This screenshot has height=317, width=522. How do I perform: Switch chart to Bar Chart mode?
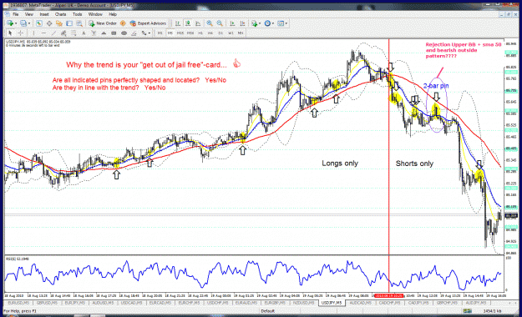coord(178,23)
